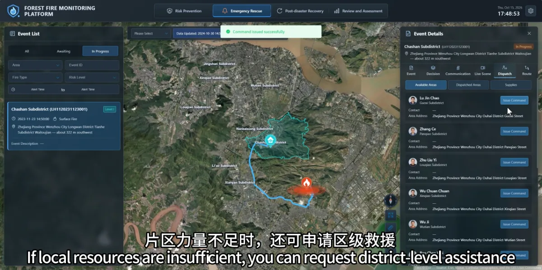
Task: Close the Event Details panel
Action: [529, 33]
